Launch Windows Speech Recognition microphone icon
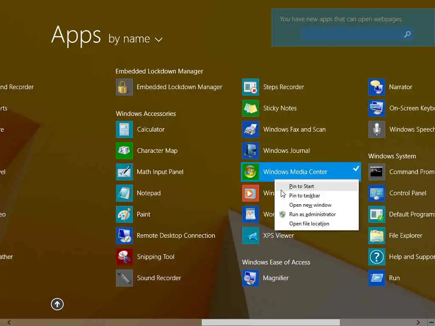 click(x=377, y=129)
